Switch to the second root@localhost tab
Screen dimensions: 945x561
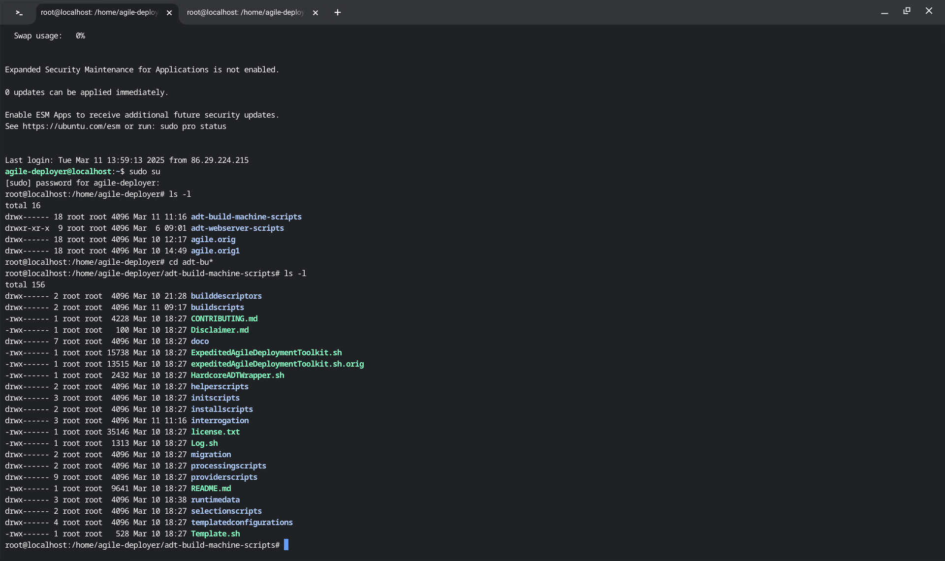(245, 12)
